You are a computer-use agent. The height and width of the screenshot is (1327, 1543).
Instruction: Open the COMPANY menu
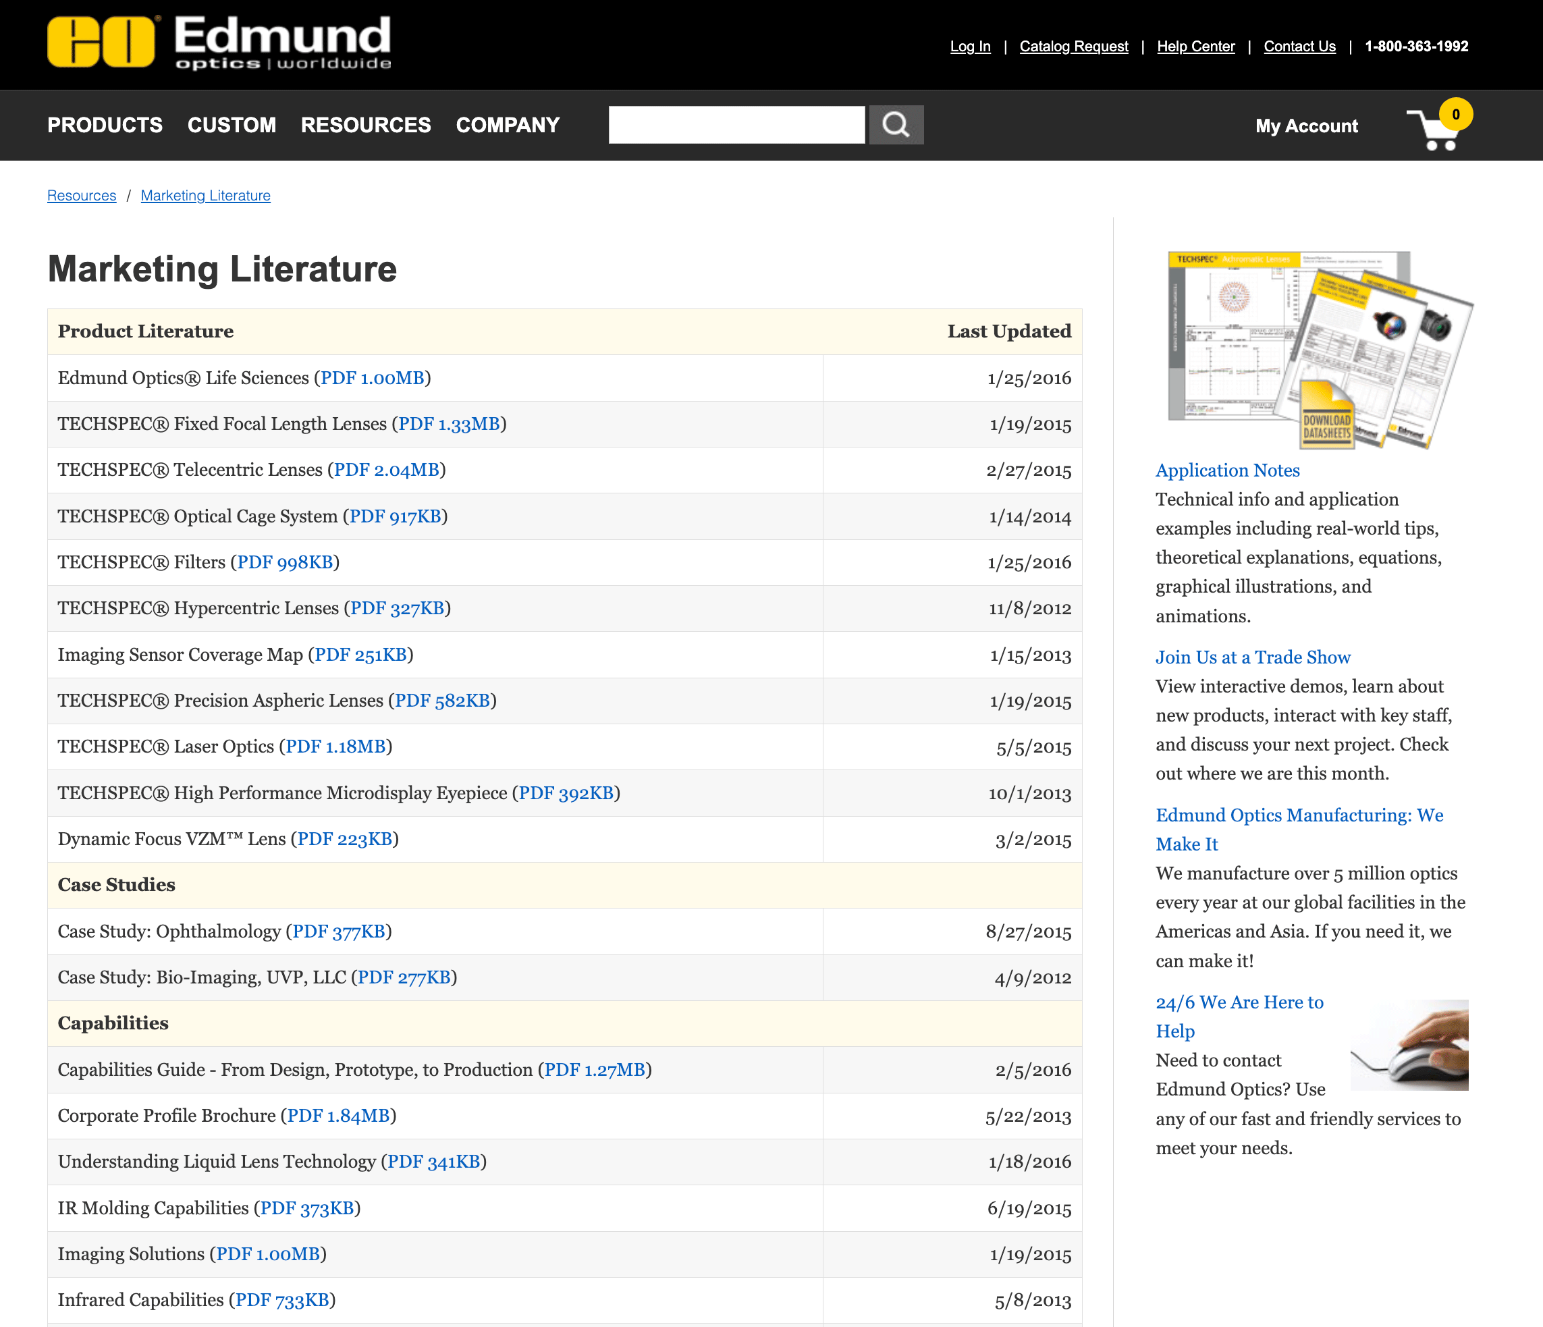(x=508, y=125)
